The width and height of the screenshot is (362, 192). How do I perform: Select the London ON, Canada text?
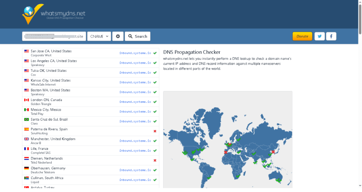tap(46, 100)
